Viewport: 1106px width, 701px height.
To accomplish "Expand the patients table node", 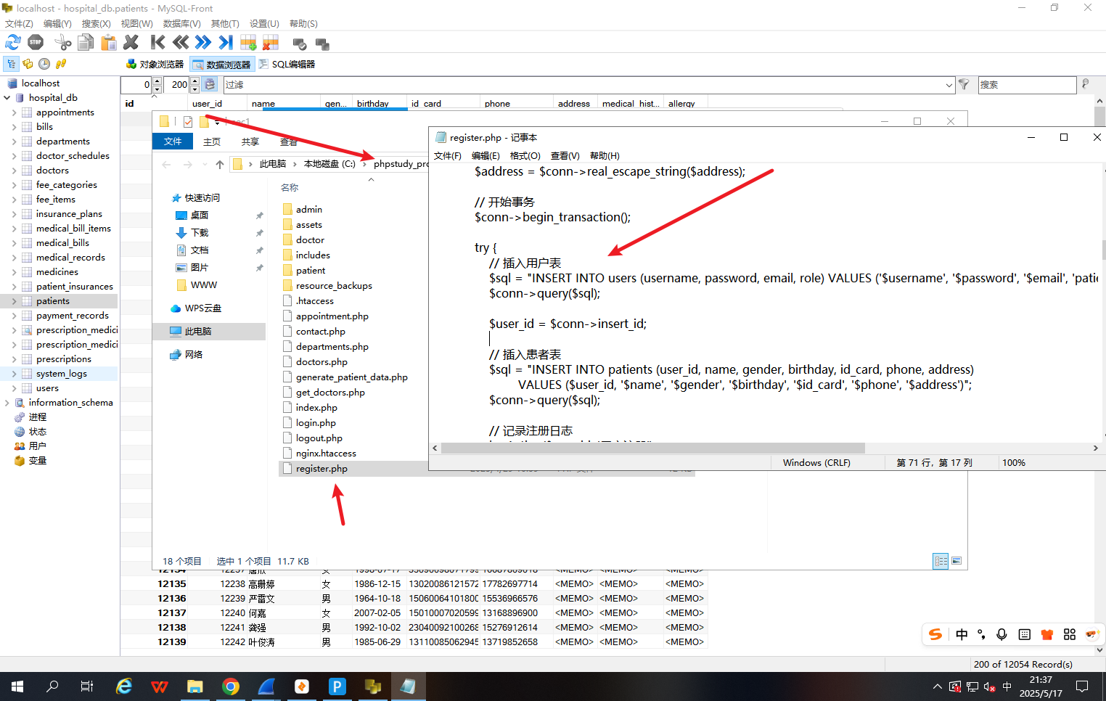I will click(x=15, y=301).
